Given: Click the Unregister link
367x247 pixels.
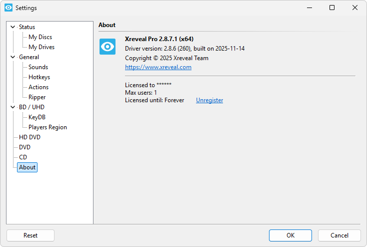Looking at the screenshot, I should pos(209,100).
